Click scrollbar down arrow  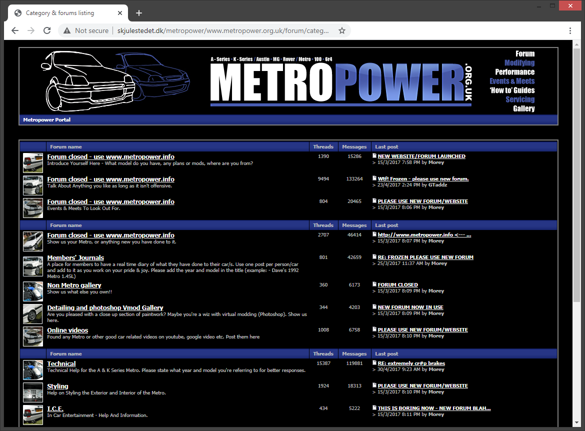pos(577,422)
